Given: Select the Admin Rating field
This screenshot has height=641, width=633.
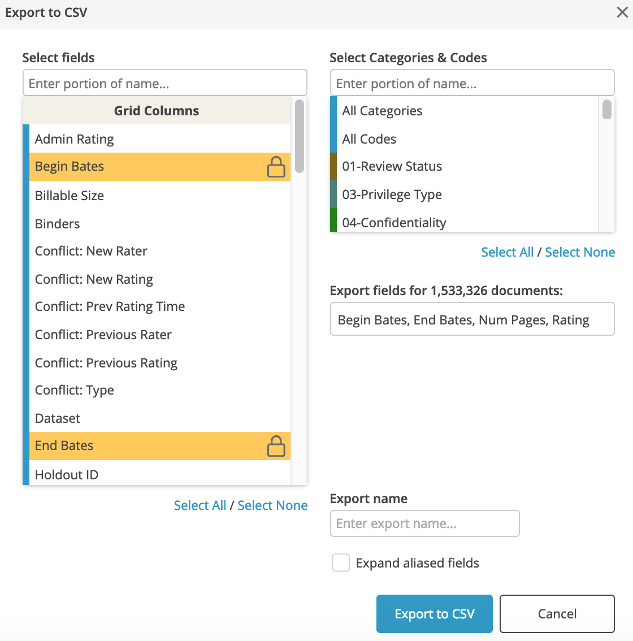Looking at the screenshot, I should click(x=160, y=138).
